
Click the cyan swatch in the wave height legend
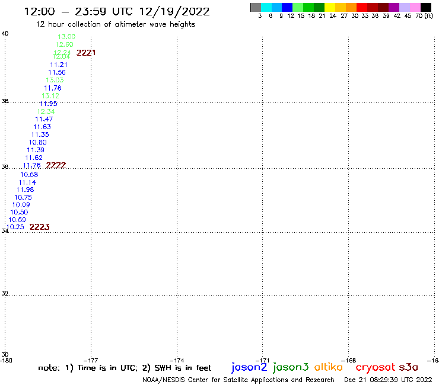[266, 7]
